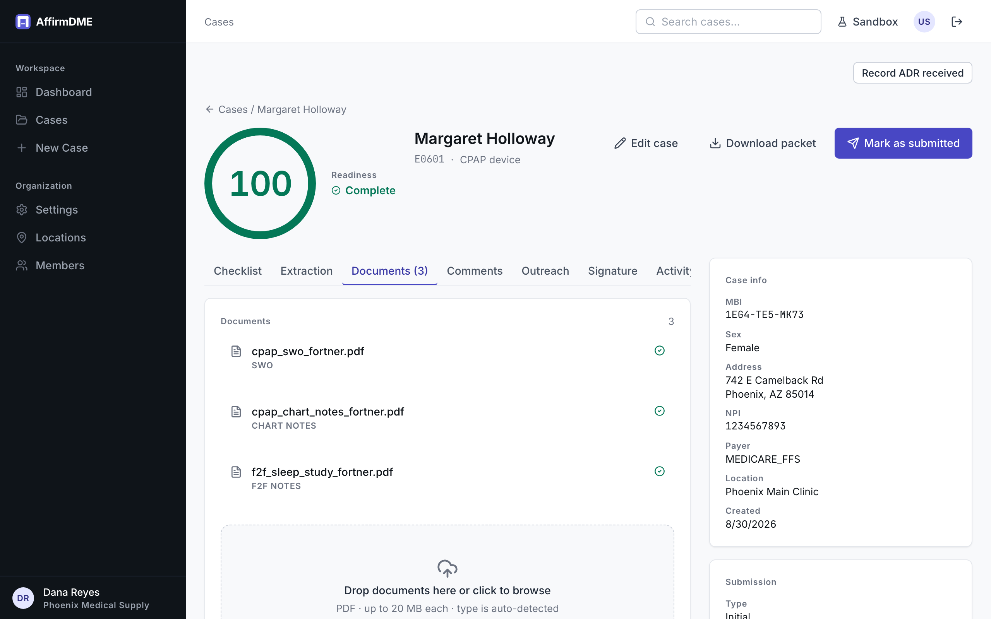Click the 100 readiness score ring
The height and width of the screenshot is (619, 991).
tap(260, 183)
